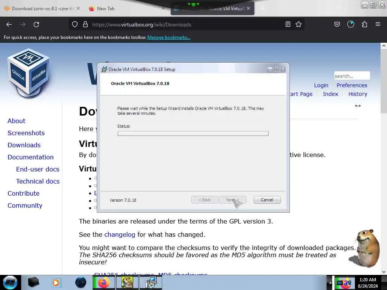The image size is (387, 290).
Task: Open the clock showing 1:20 AM
Action: pos(368,282)
